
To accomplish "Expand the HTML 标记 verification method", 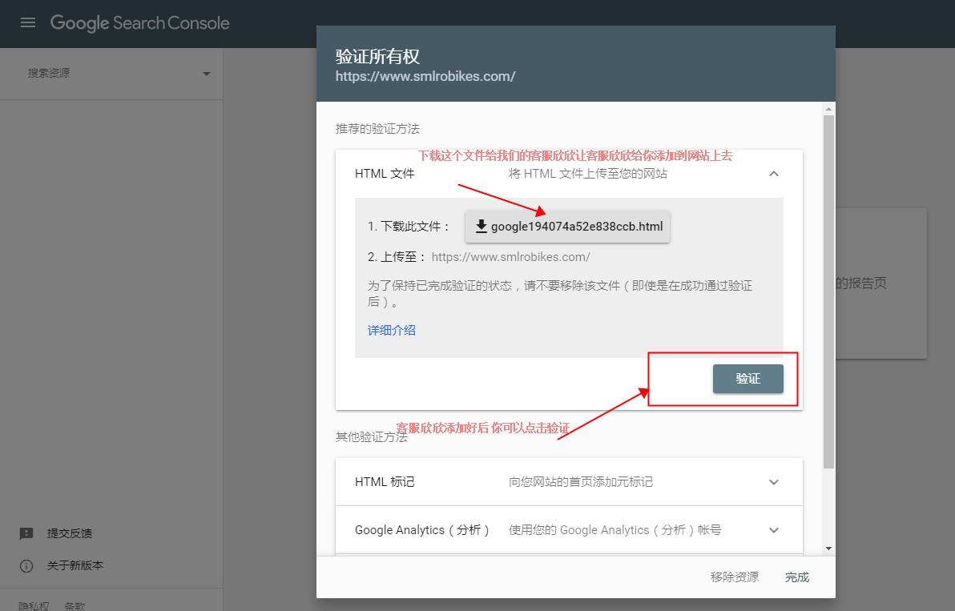I will [773, 482].
